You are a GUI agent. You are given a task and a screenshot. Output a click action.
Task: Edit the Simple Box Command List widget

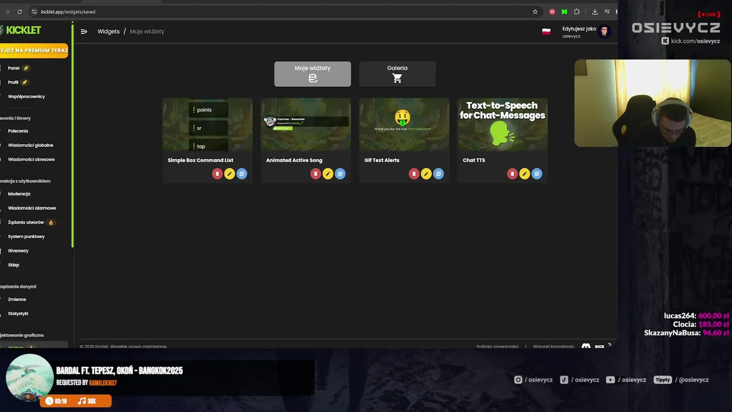point(229,174)
